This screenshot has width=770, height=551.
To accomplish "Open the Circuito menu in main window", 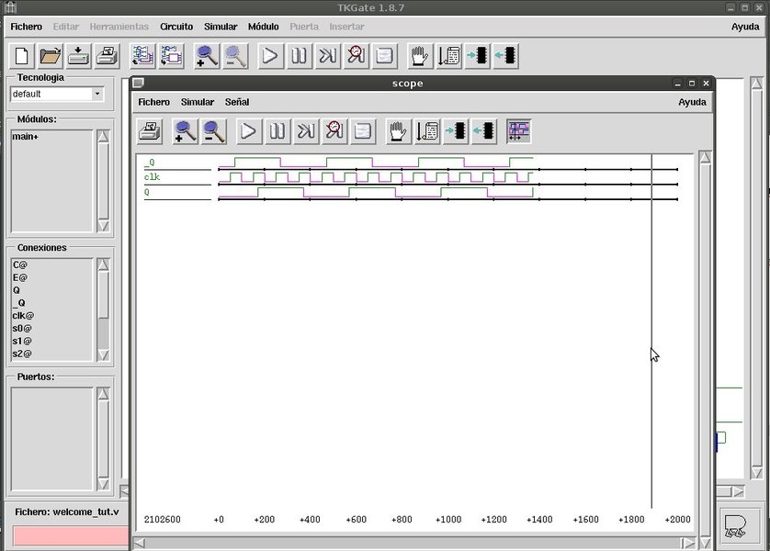I will pyautogui.click(x=176, y=27).
